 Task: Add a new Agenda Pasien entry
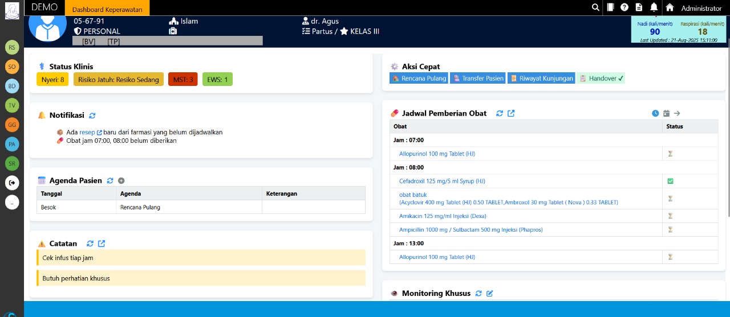[x=121, y=180]
